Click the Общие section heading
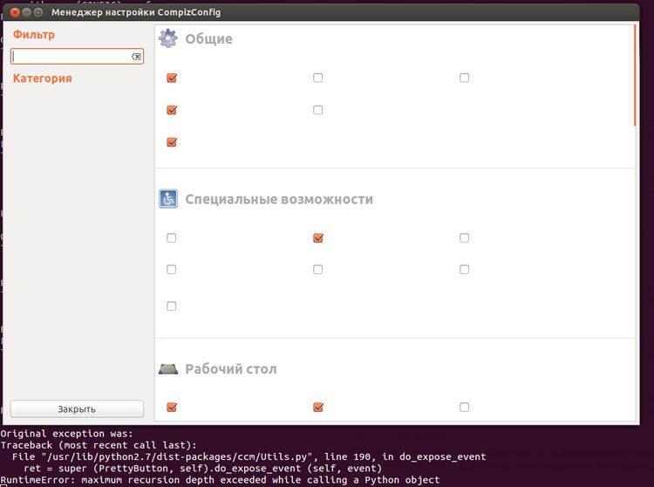 (208, 38)
